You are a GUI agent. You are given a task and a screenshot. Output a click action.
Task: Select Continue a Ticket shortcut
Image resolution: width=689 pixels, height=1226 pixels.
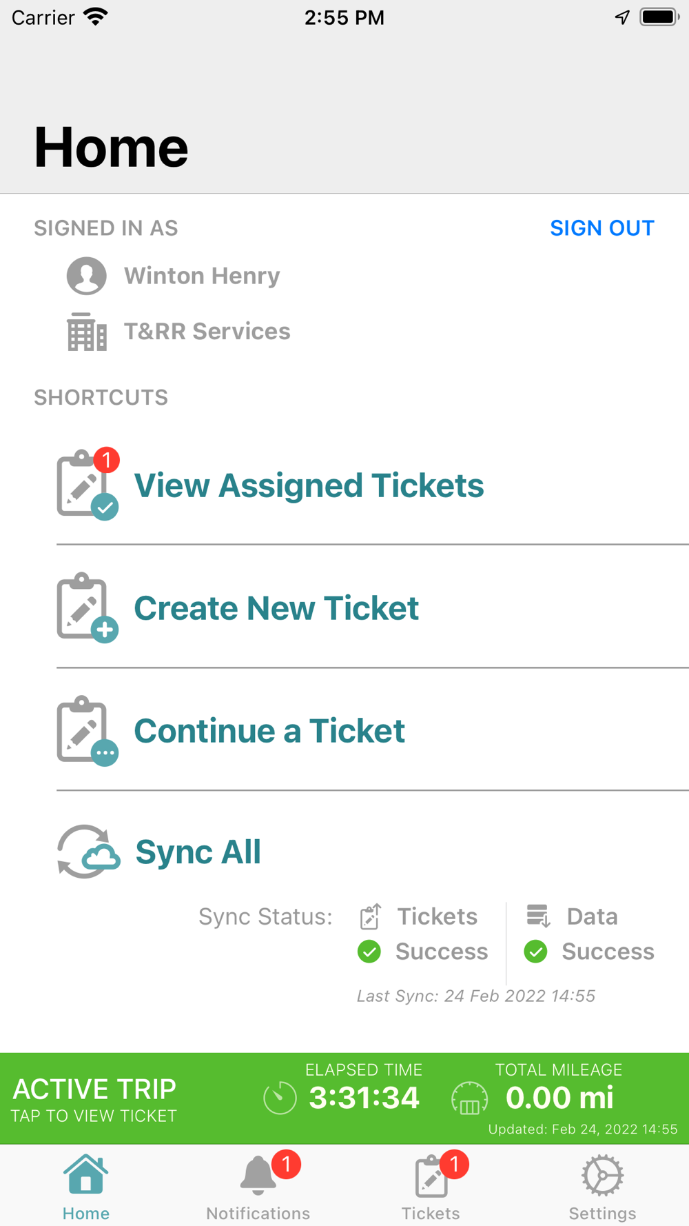(x=373, y=730)
